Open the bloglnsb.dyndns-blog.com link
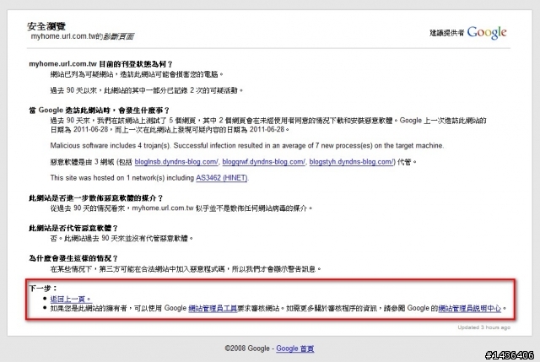Image resolution: width=540 pixels, height=362 pixels. [176, 161]
